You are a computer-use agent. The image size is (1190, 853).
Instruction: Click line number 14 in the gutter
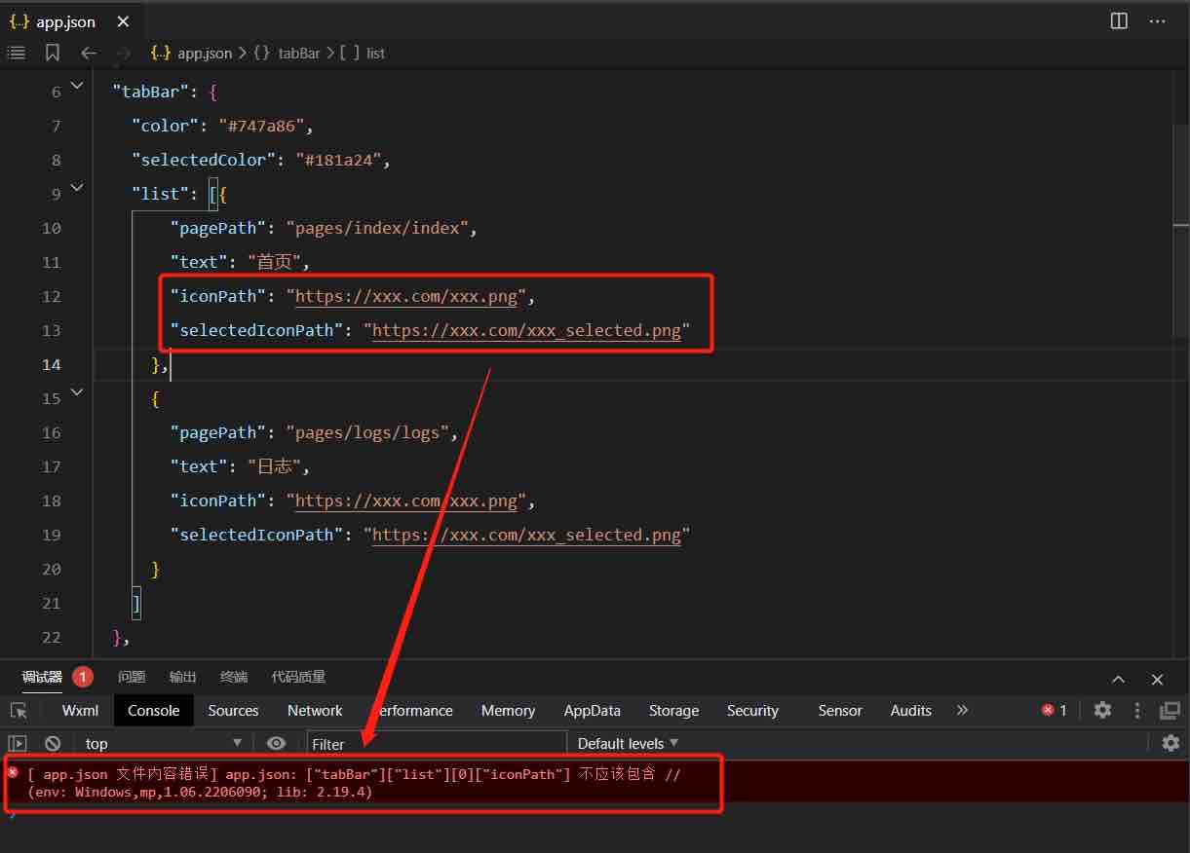[51, 364]
